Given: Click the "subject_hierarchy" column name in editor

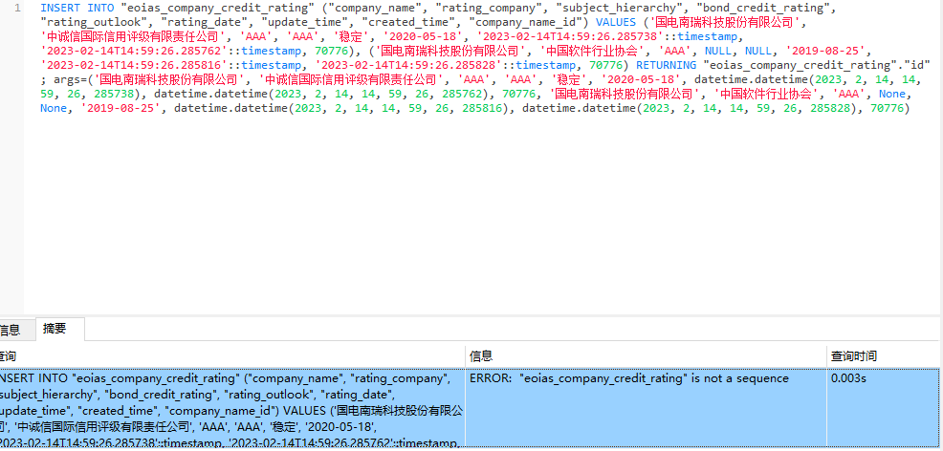Looking at the screenshot, I should click(618, 8).
